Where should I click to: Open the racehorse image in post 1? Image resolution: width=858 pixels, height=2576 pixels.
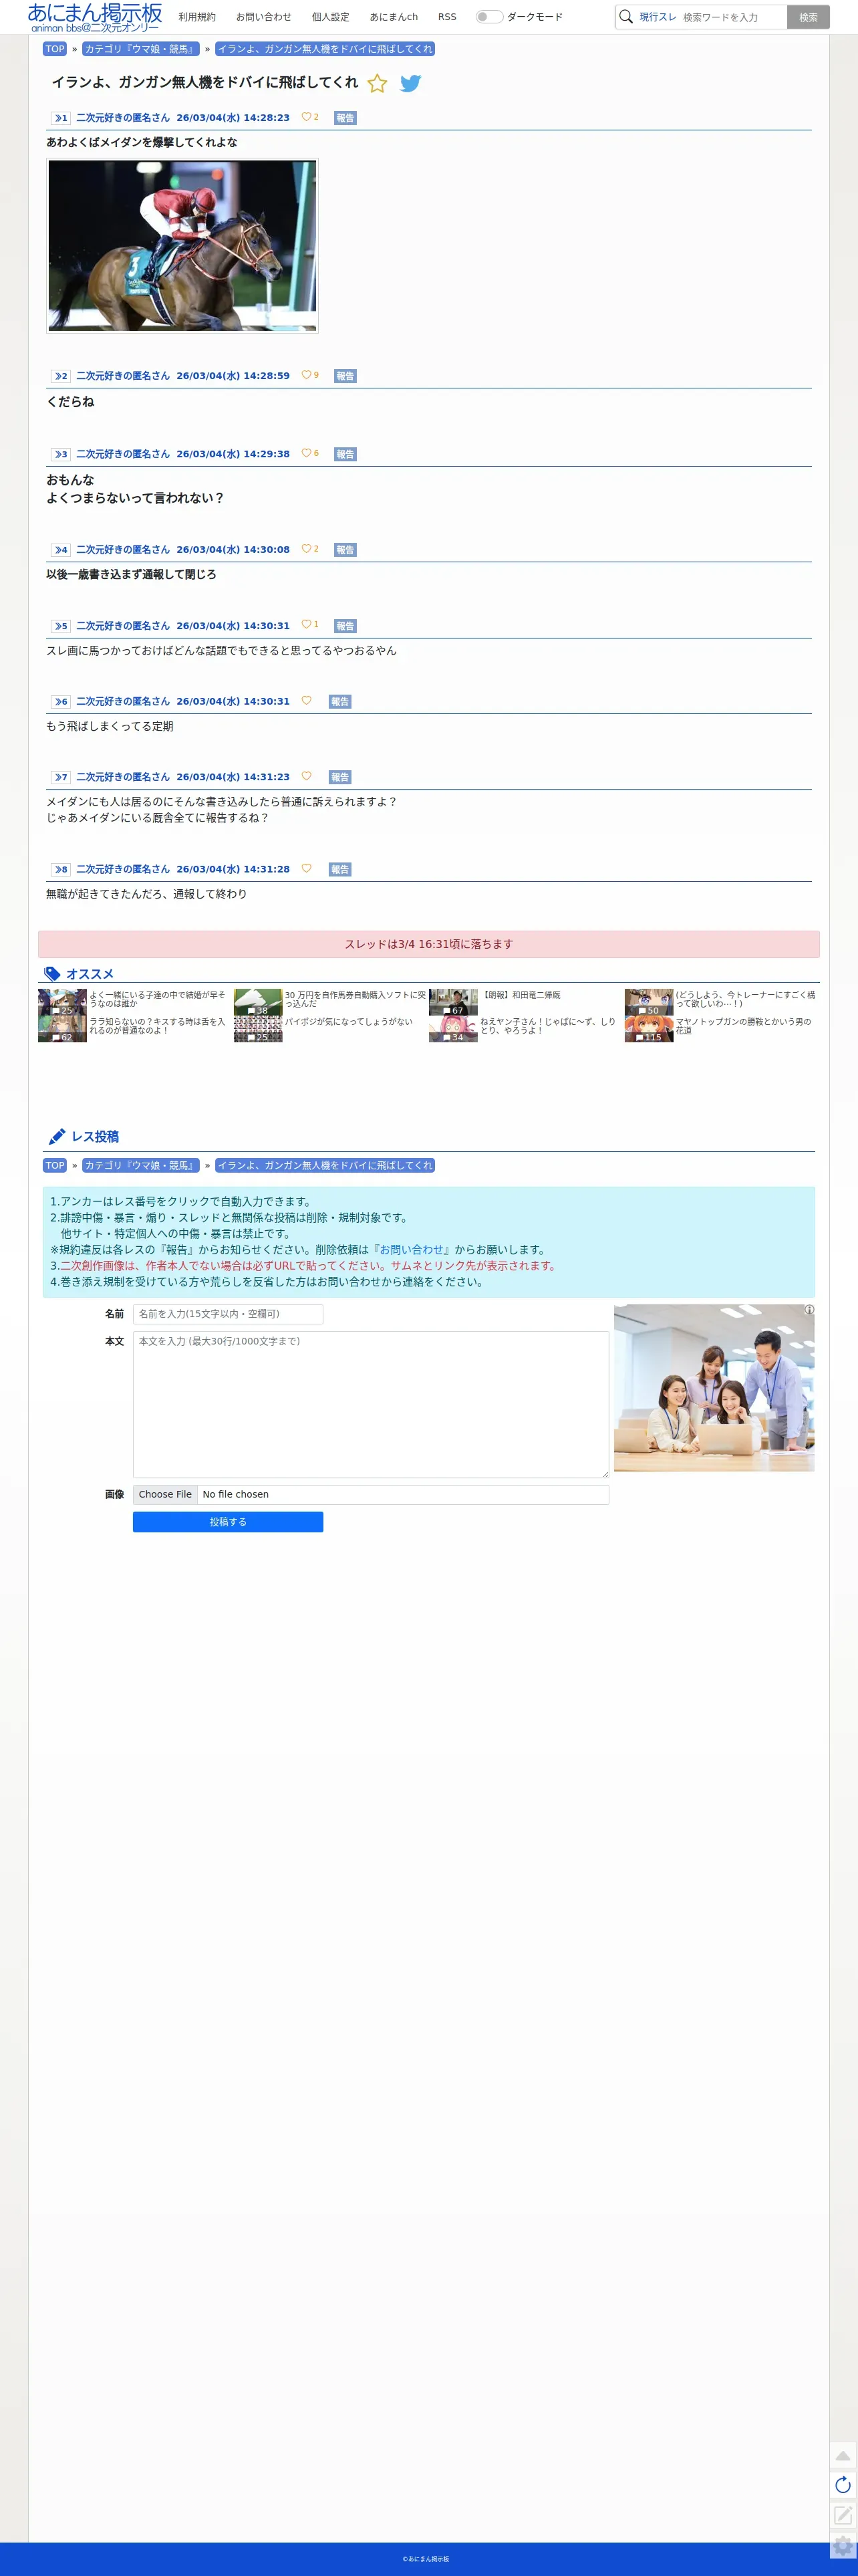click(x=182, y=245)
